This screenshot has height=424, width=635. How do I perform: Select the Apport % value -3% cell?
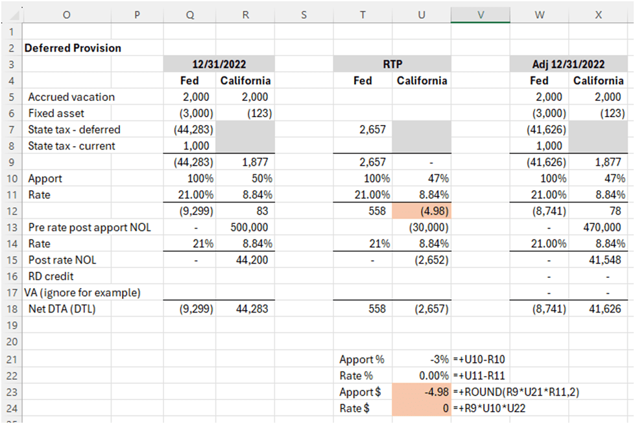pos(422,359)
